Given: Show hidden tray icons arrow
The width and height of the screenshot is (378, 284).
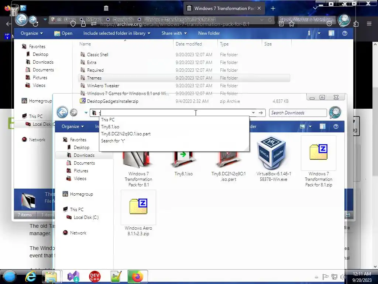Looking at the screenshot, I should (x=316, y=277).
